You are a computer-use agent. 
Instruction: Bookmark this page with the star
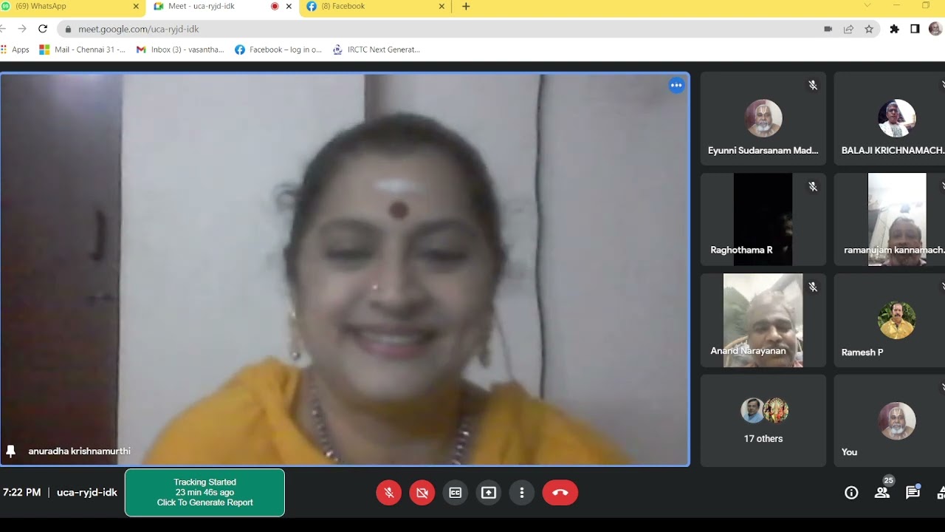pyautogui.click(x=869, y=29)
